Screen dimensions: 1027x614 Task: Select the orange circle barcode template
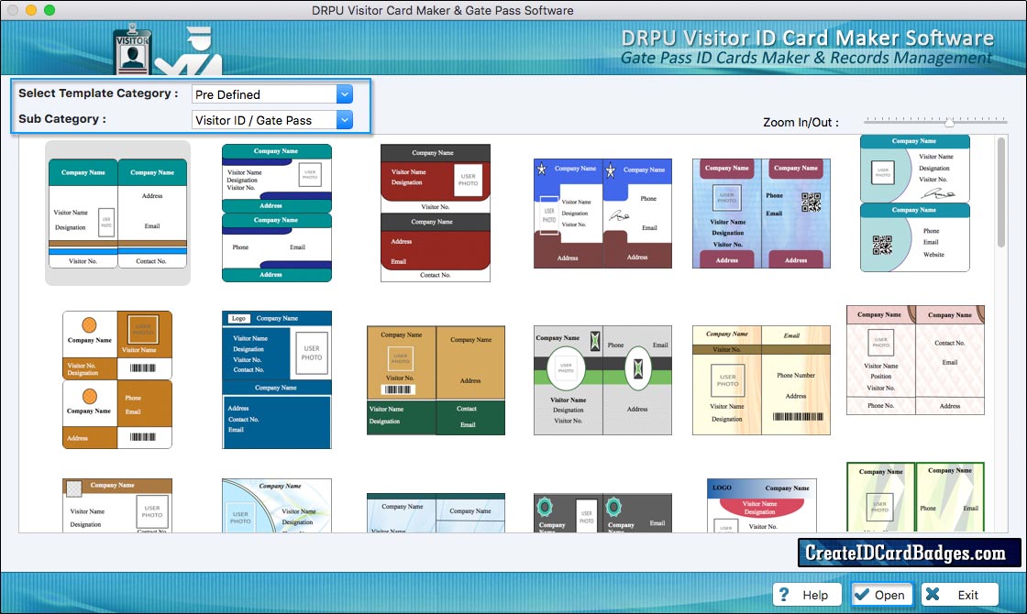coord(117,379)
